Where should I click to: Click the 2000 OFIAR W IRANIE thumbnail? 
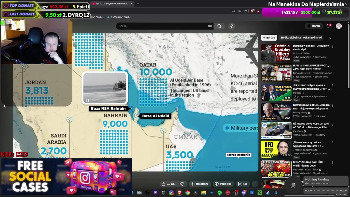pos(276,72)
